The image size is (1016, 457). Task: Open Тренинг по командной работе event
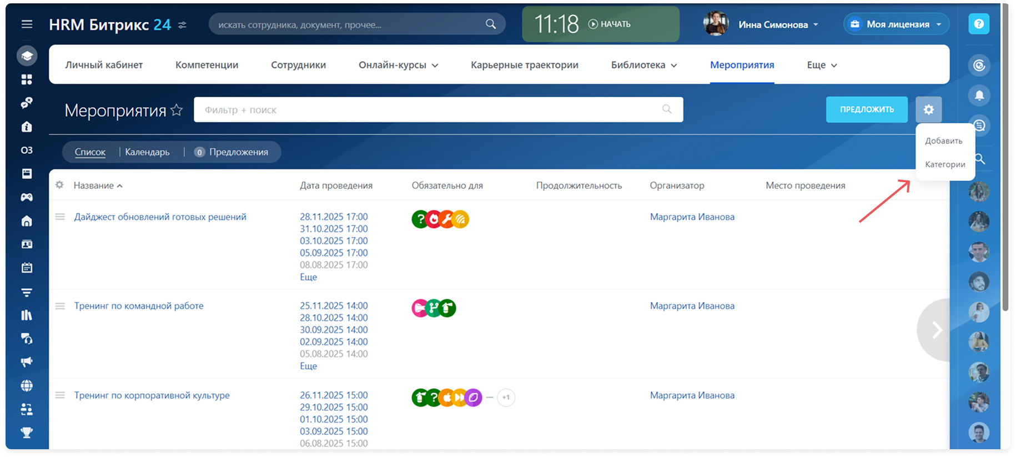click(139, 306)
